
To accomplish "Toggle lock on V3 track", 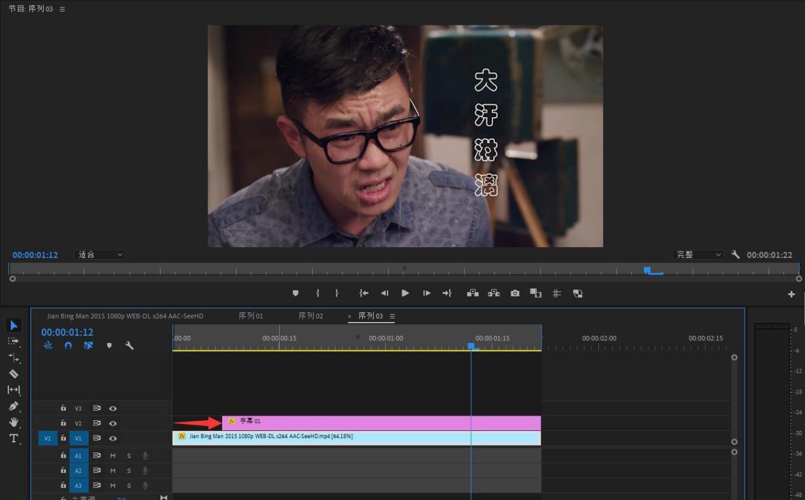I will [x=63, y=408].
